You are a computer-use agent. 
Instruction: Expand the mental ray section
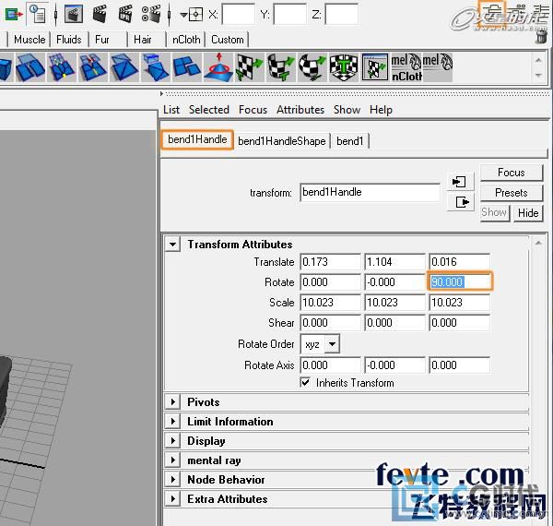click(x=173, y=460)
